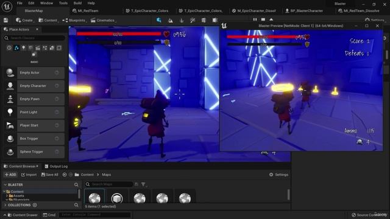The height and width of the screenshot is (219, 390).
Task: Open help for Empty Actor entry
Action: coord(57,72)
